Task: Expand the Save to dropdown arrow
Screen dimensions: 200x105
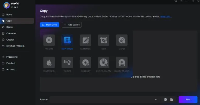Action: [156, 100]
